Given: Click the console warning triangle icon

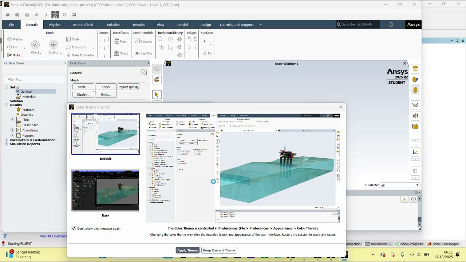Looking at the screenshot, I should click(x=404, y=199).
